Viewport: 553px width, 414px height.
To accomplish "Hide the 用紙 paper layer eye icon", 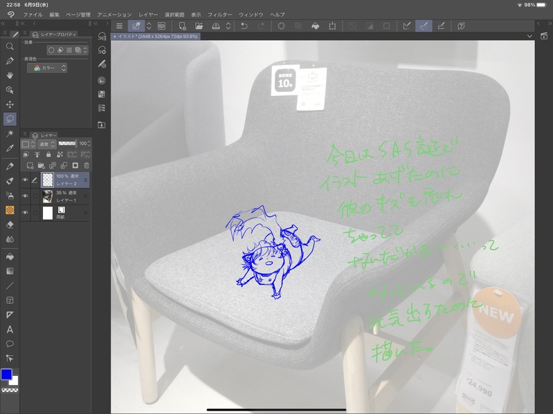I will click(x=25, y=213).
